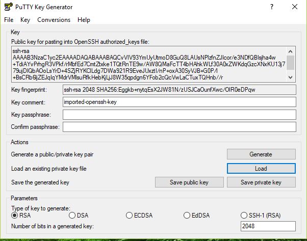Image resolution: width=307 pixels, height=241 pixels.
Task: Click 'Generate a public/private key pair' text
Action: [x=52, y=154]
